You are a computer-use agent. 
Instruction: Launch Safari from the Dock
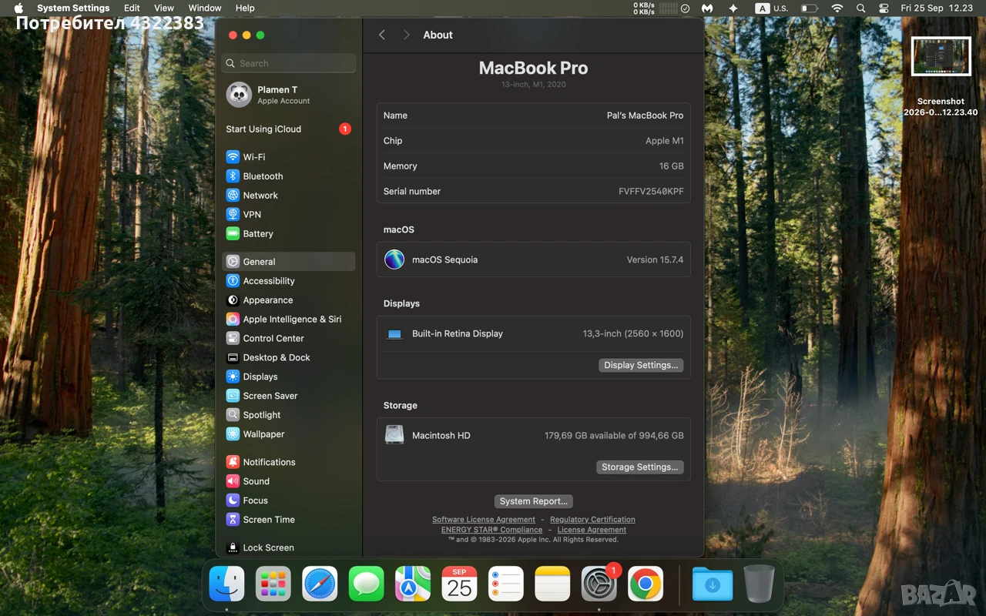320,584
